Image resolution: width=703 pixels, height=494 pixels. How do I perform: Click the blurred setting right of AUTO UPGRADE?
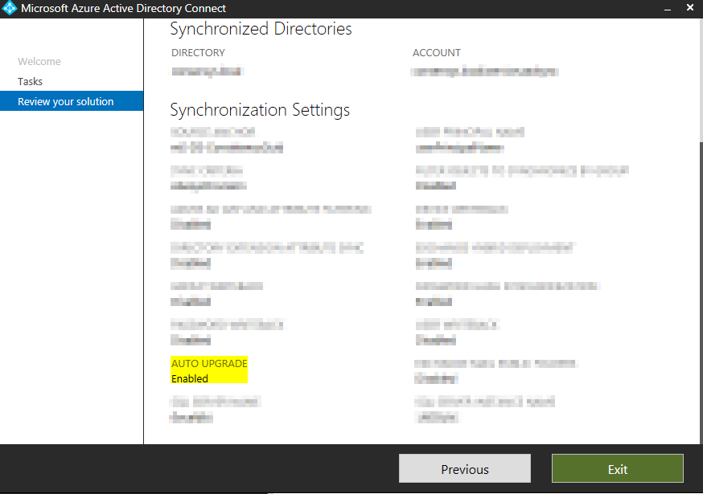[x=496, y=370]
